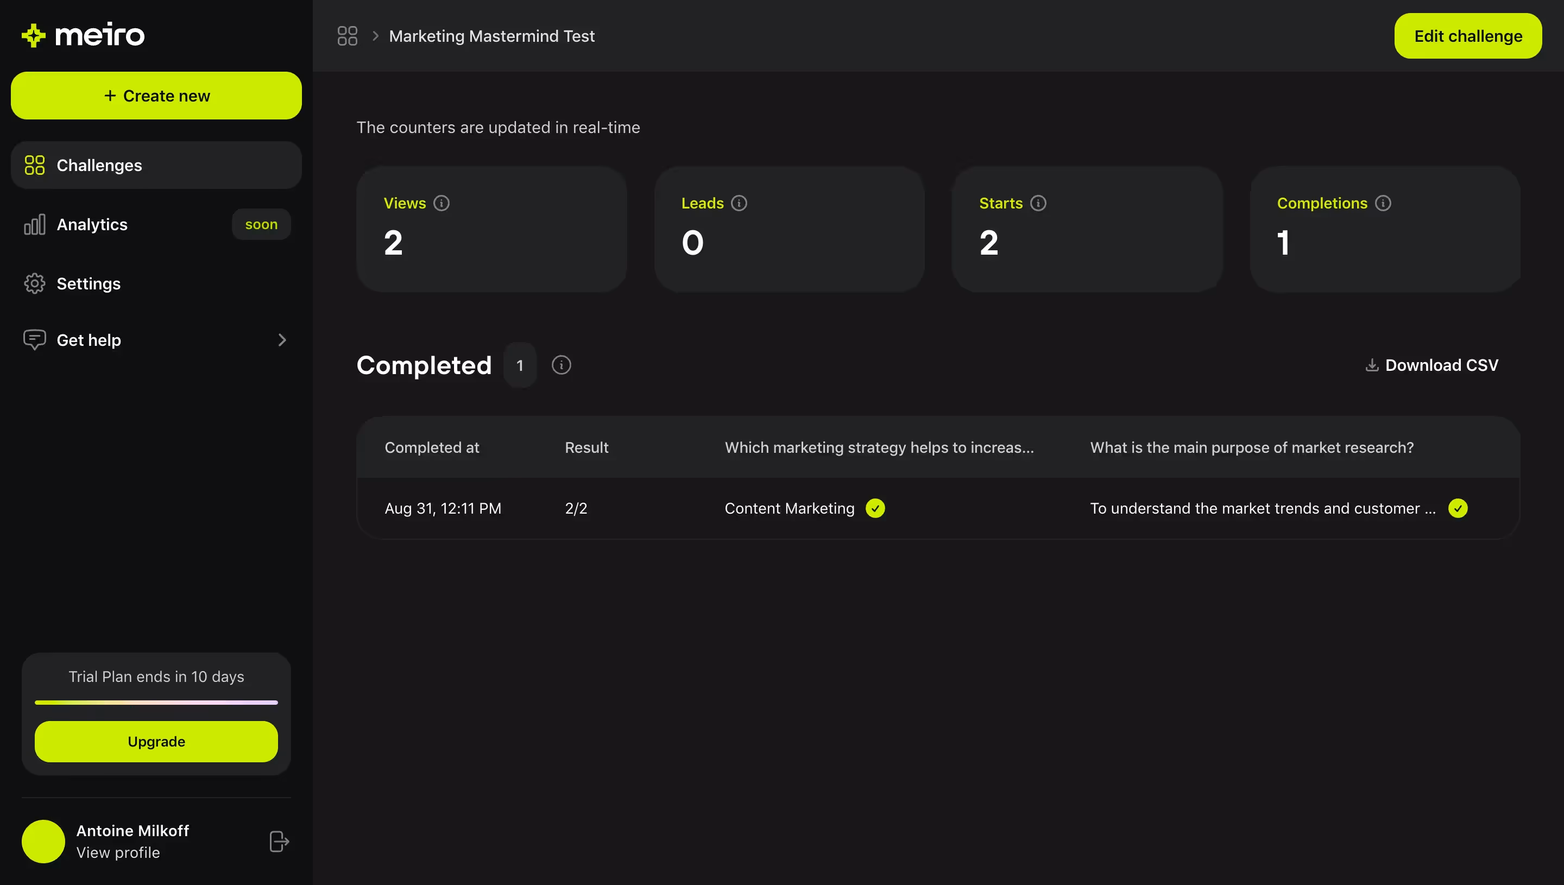Click the Views info icon
This screenshot has height=885, width=1564.
click(x=442, y=203)
